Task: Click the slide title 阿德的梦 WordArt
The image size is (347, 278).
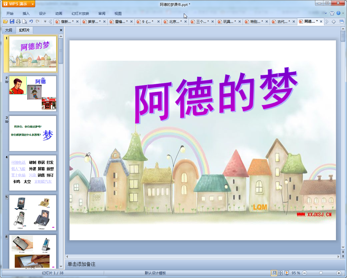Action: [216, 95]
